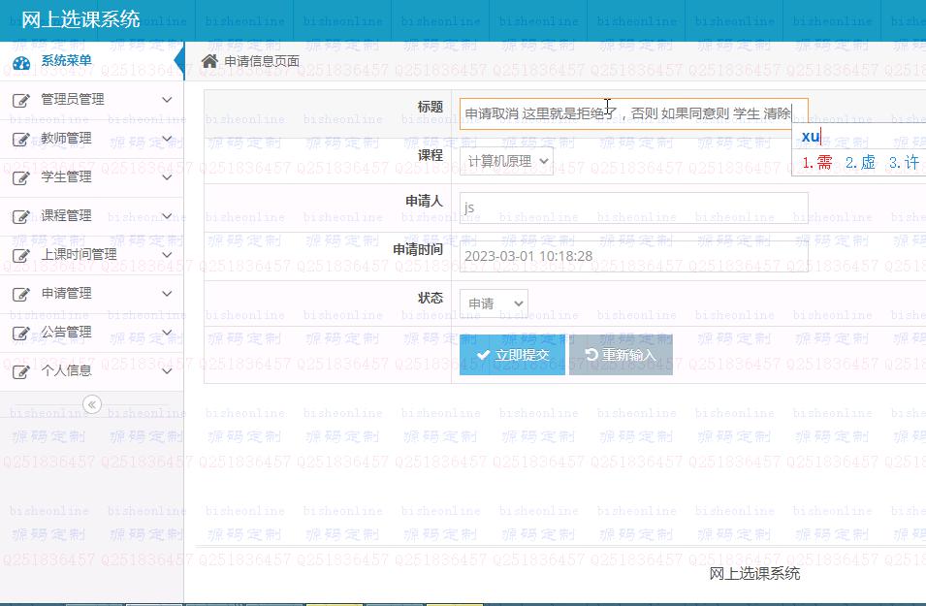Open the 公告管理 menu
The height and width of the screenshot is (606, 926).
pyautogui.click(x=91, y=333)
